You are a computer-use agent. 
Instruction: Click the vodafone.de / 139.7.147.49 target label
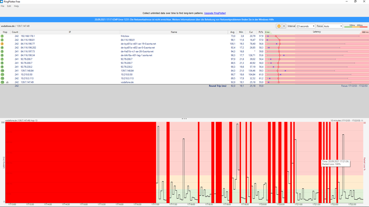pos(15,26)
